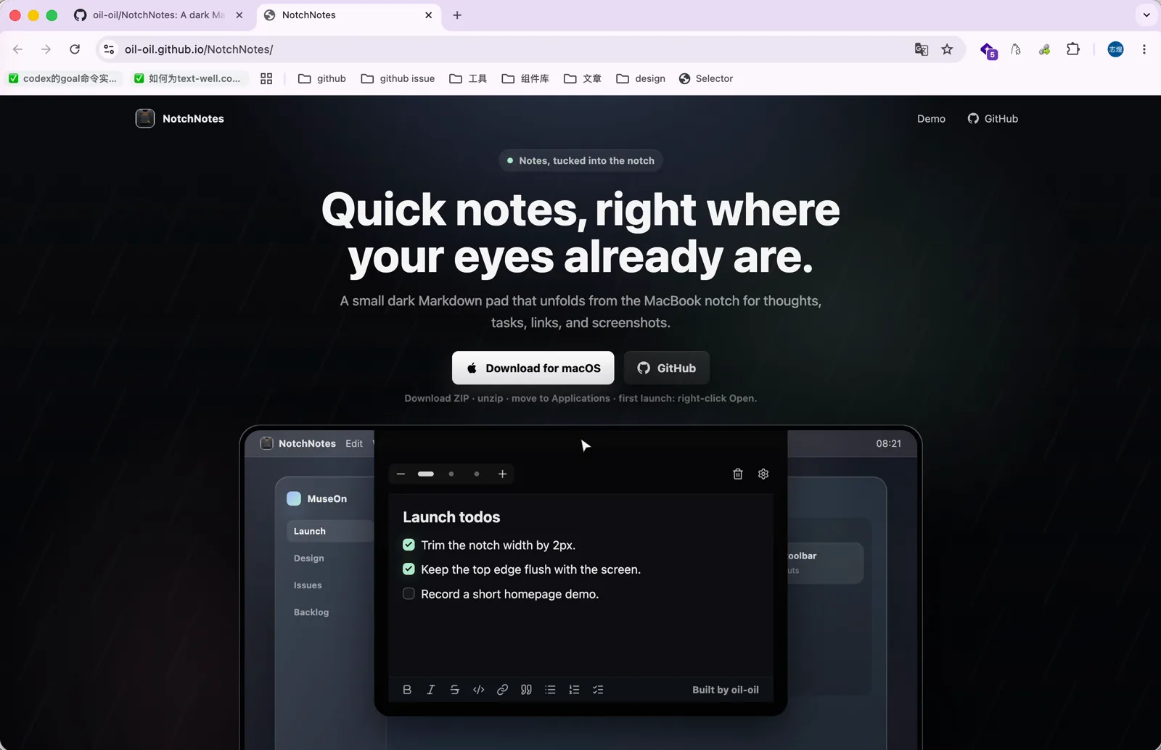Click the inline code icon
This screenshot has width=1161, height=750.
(479, 690)
